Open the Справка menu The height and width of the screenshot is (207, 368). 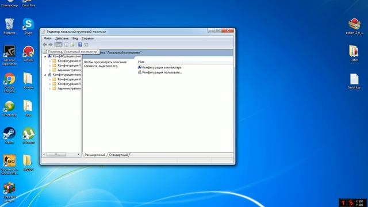87,39
